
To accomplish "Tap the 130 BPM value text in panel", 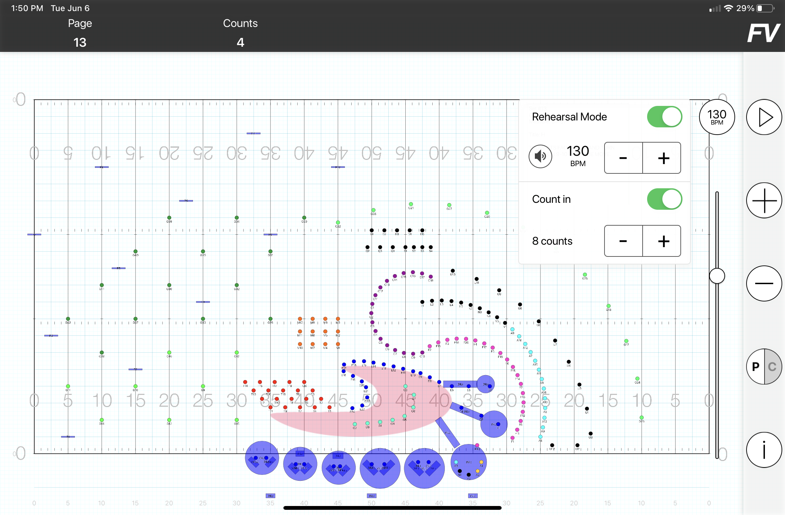I will click(x=578, y=156).
